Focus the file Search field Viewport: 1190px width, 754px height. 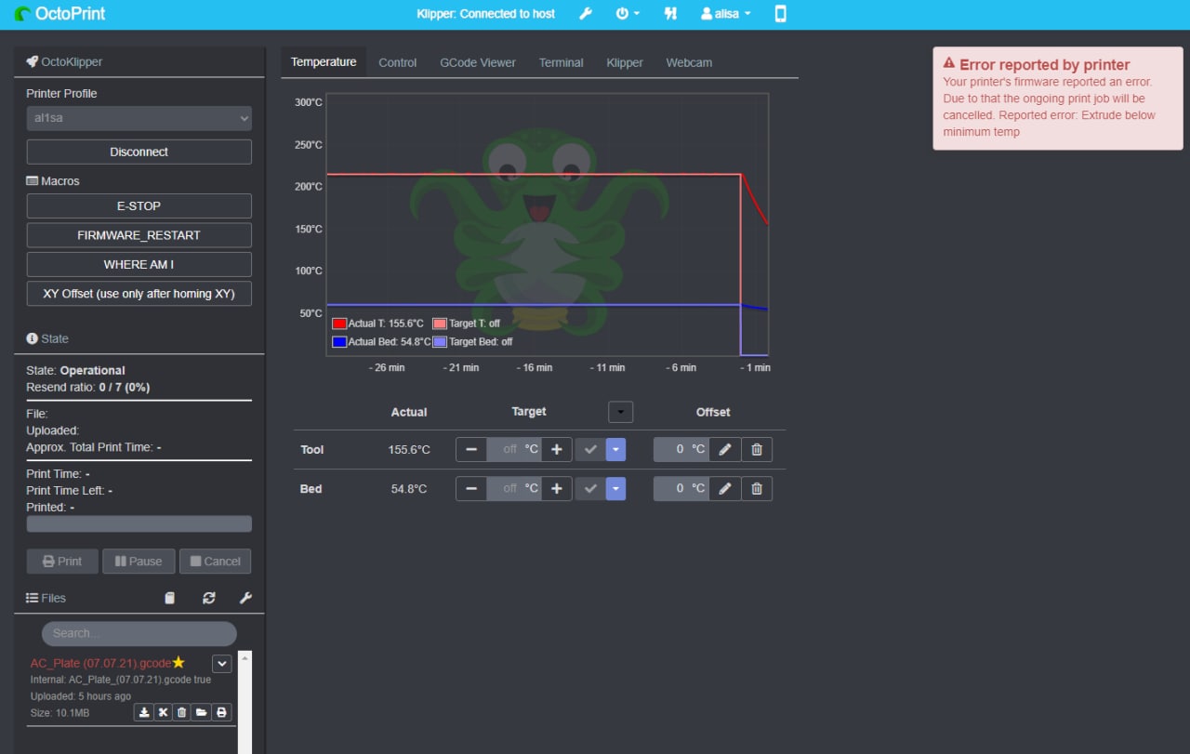(139, 633)
